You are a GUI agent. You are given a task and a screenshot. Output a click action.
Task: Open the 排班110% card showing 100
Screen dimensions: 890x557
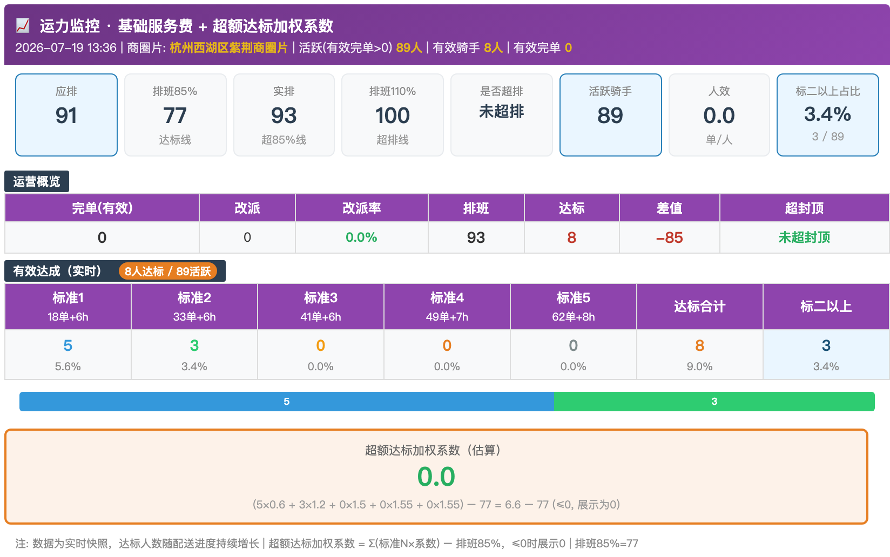tap(393, 115)
